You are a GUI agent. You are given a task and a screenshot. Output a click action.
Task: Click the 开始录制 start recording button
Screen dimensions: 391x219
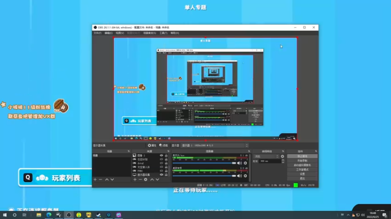tap(302, 161)
